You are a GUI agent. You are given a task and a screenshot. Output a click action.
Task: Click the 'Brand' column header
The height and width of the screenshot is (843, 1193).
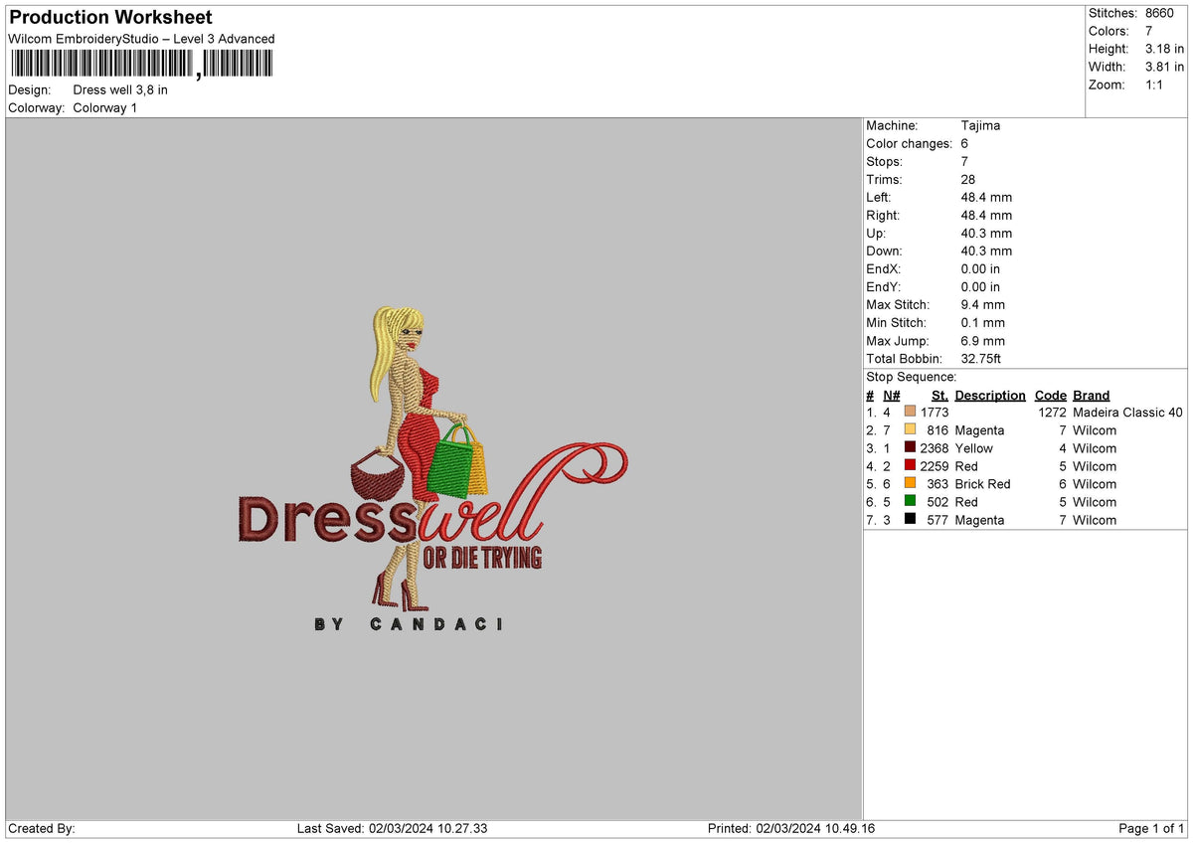(1091, 395)
